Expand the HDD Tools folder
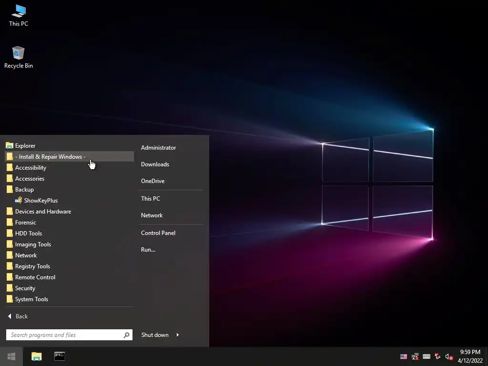This screenshot has height=366, width=488. 69,234
